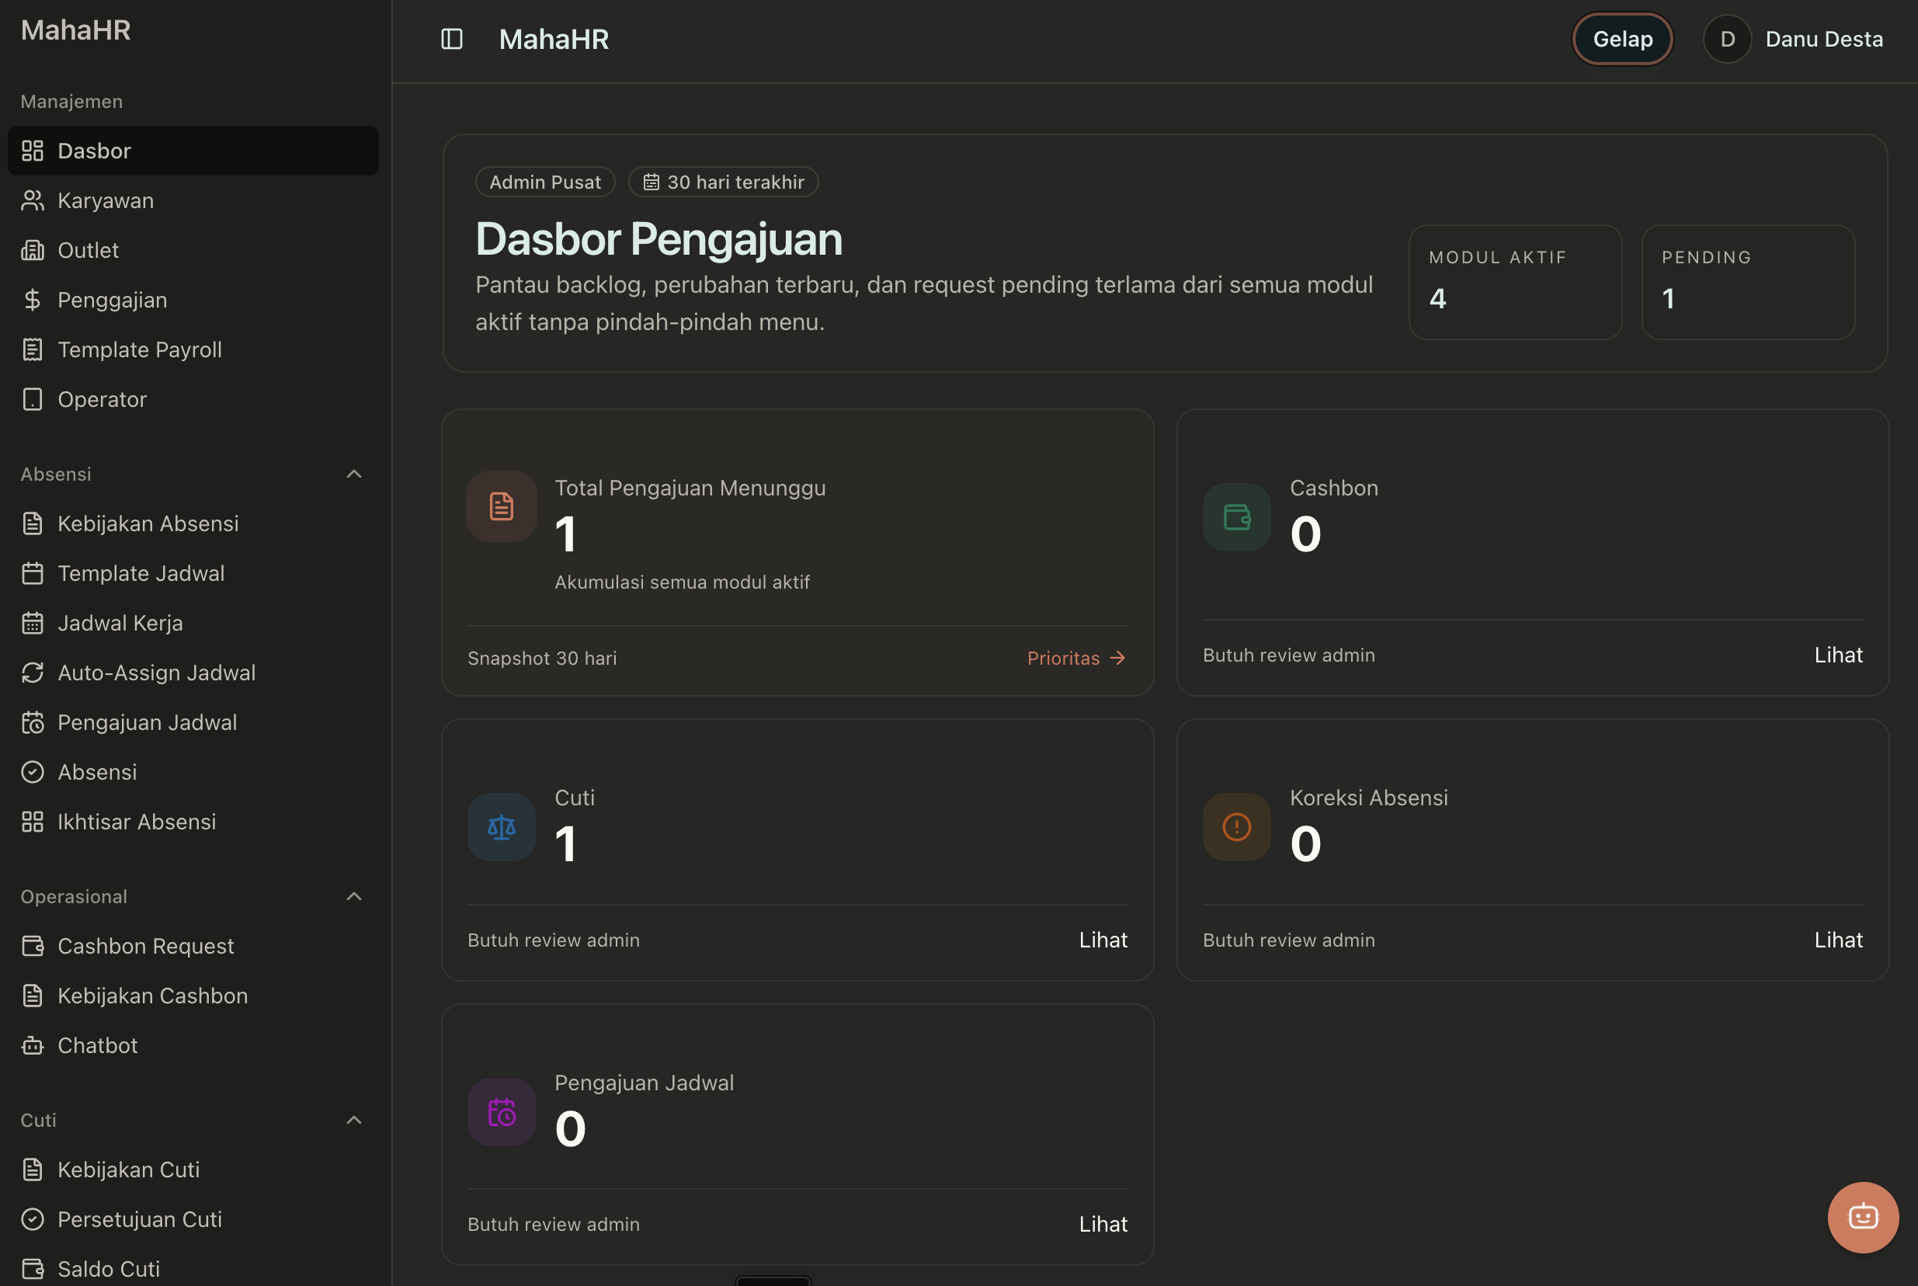Image resolution: width=1918 pixels, height=1286 pixels.
Task: Open the Ikhtisar Absensi menu item
Action: click(193, 822)
